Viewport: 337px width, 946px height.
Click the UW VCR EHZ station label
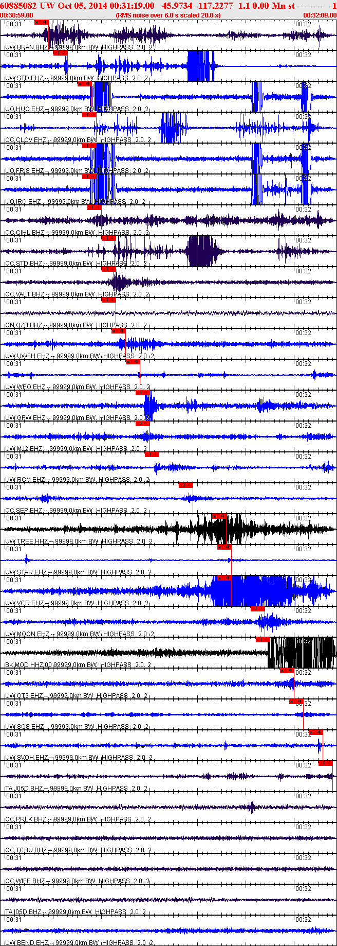(x=25, y=603)
